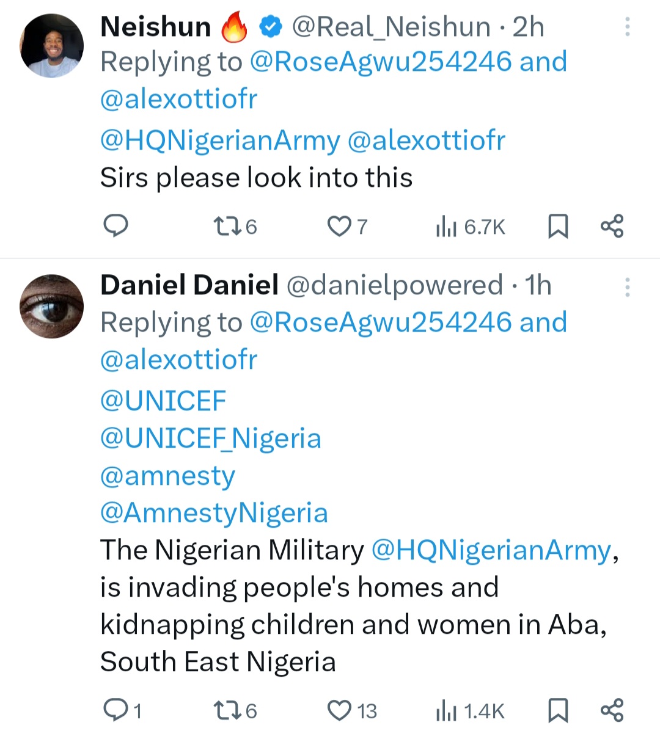The image size is (660, 739).
Task: Like Neishun's tweet with the heart icon
Action: tap(338, 227)
